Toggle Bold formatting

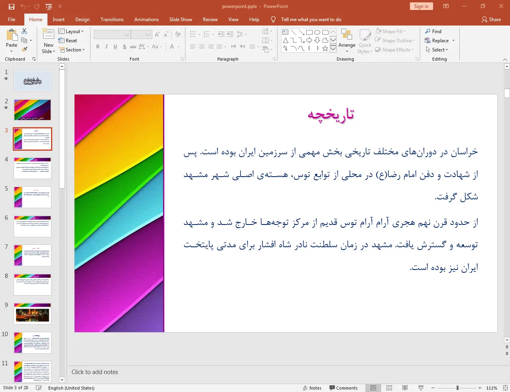[98, 47]
